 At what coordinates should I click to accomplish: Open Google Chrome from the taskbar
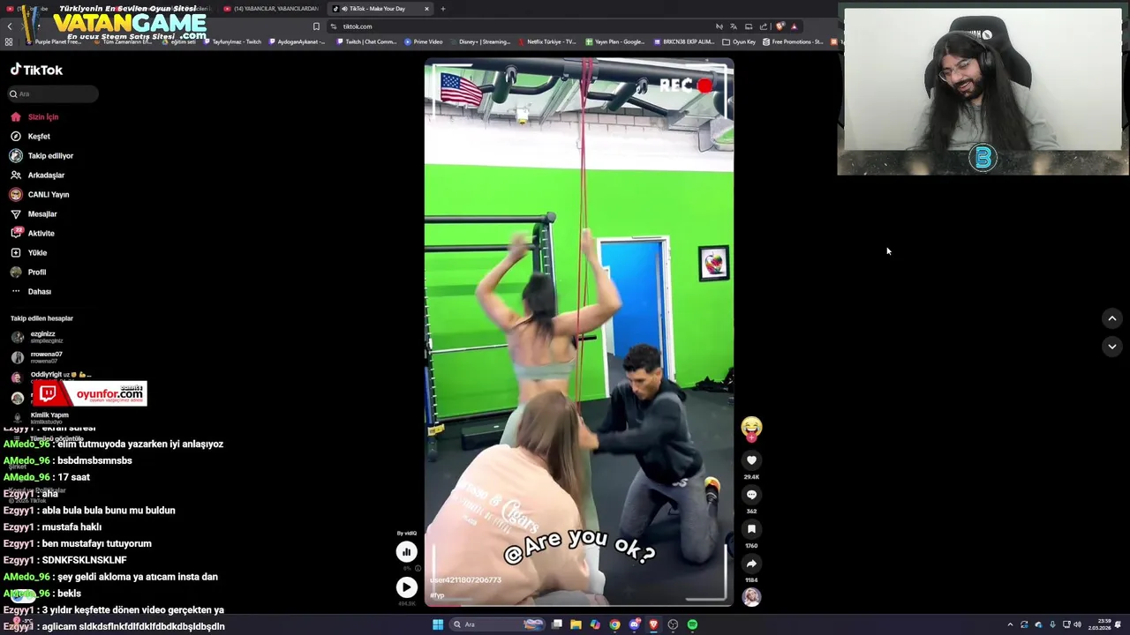(x=614, y=624)
